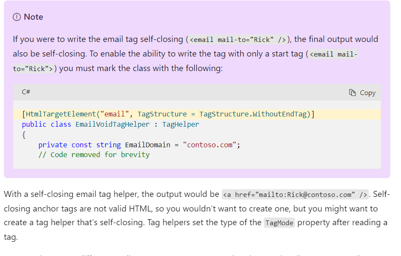The height and width of the screenshot is (256, 401).
Task: Click the exclamation icon in the Note callout
Action: pyautogui.click(x=16, y=17)
